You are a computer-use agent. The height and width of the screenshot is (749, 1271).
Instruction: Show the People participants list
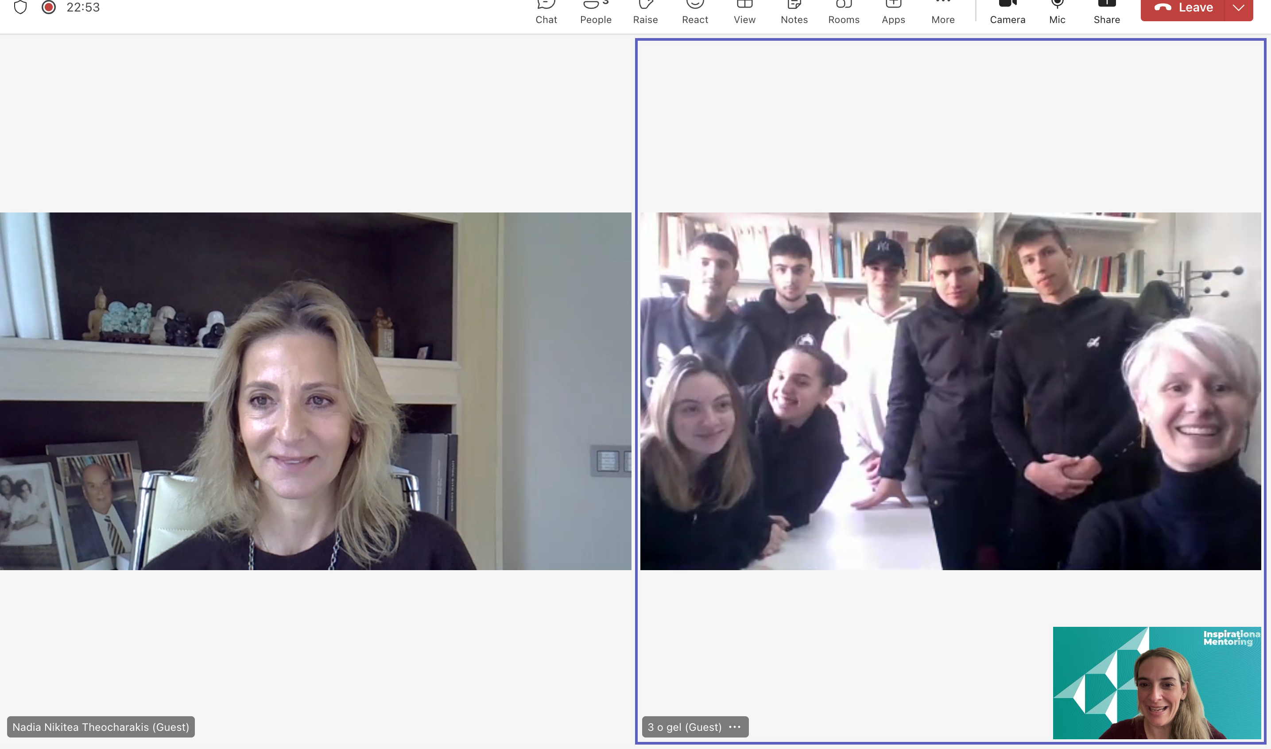coord(596,11)
